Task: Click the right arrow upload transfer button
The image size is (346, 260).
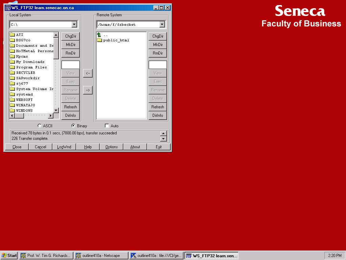Action: pyautogui.click(x=88, y=90)
